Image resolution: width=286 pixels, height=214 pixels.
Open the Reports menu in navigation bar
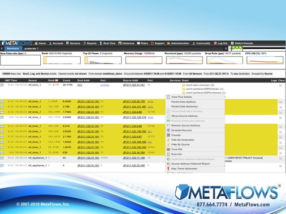pyautogui.click(x=90, y=43)
